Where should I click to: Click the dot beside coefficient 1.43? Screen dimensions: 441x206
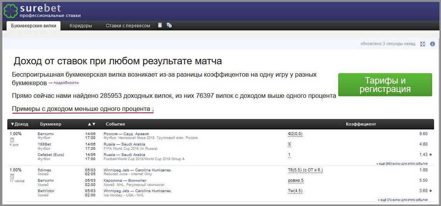pos(431,154)
